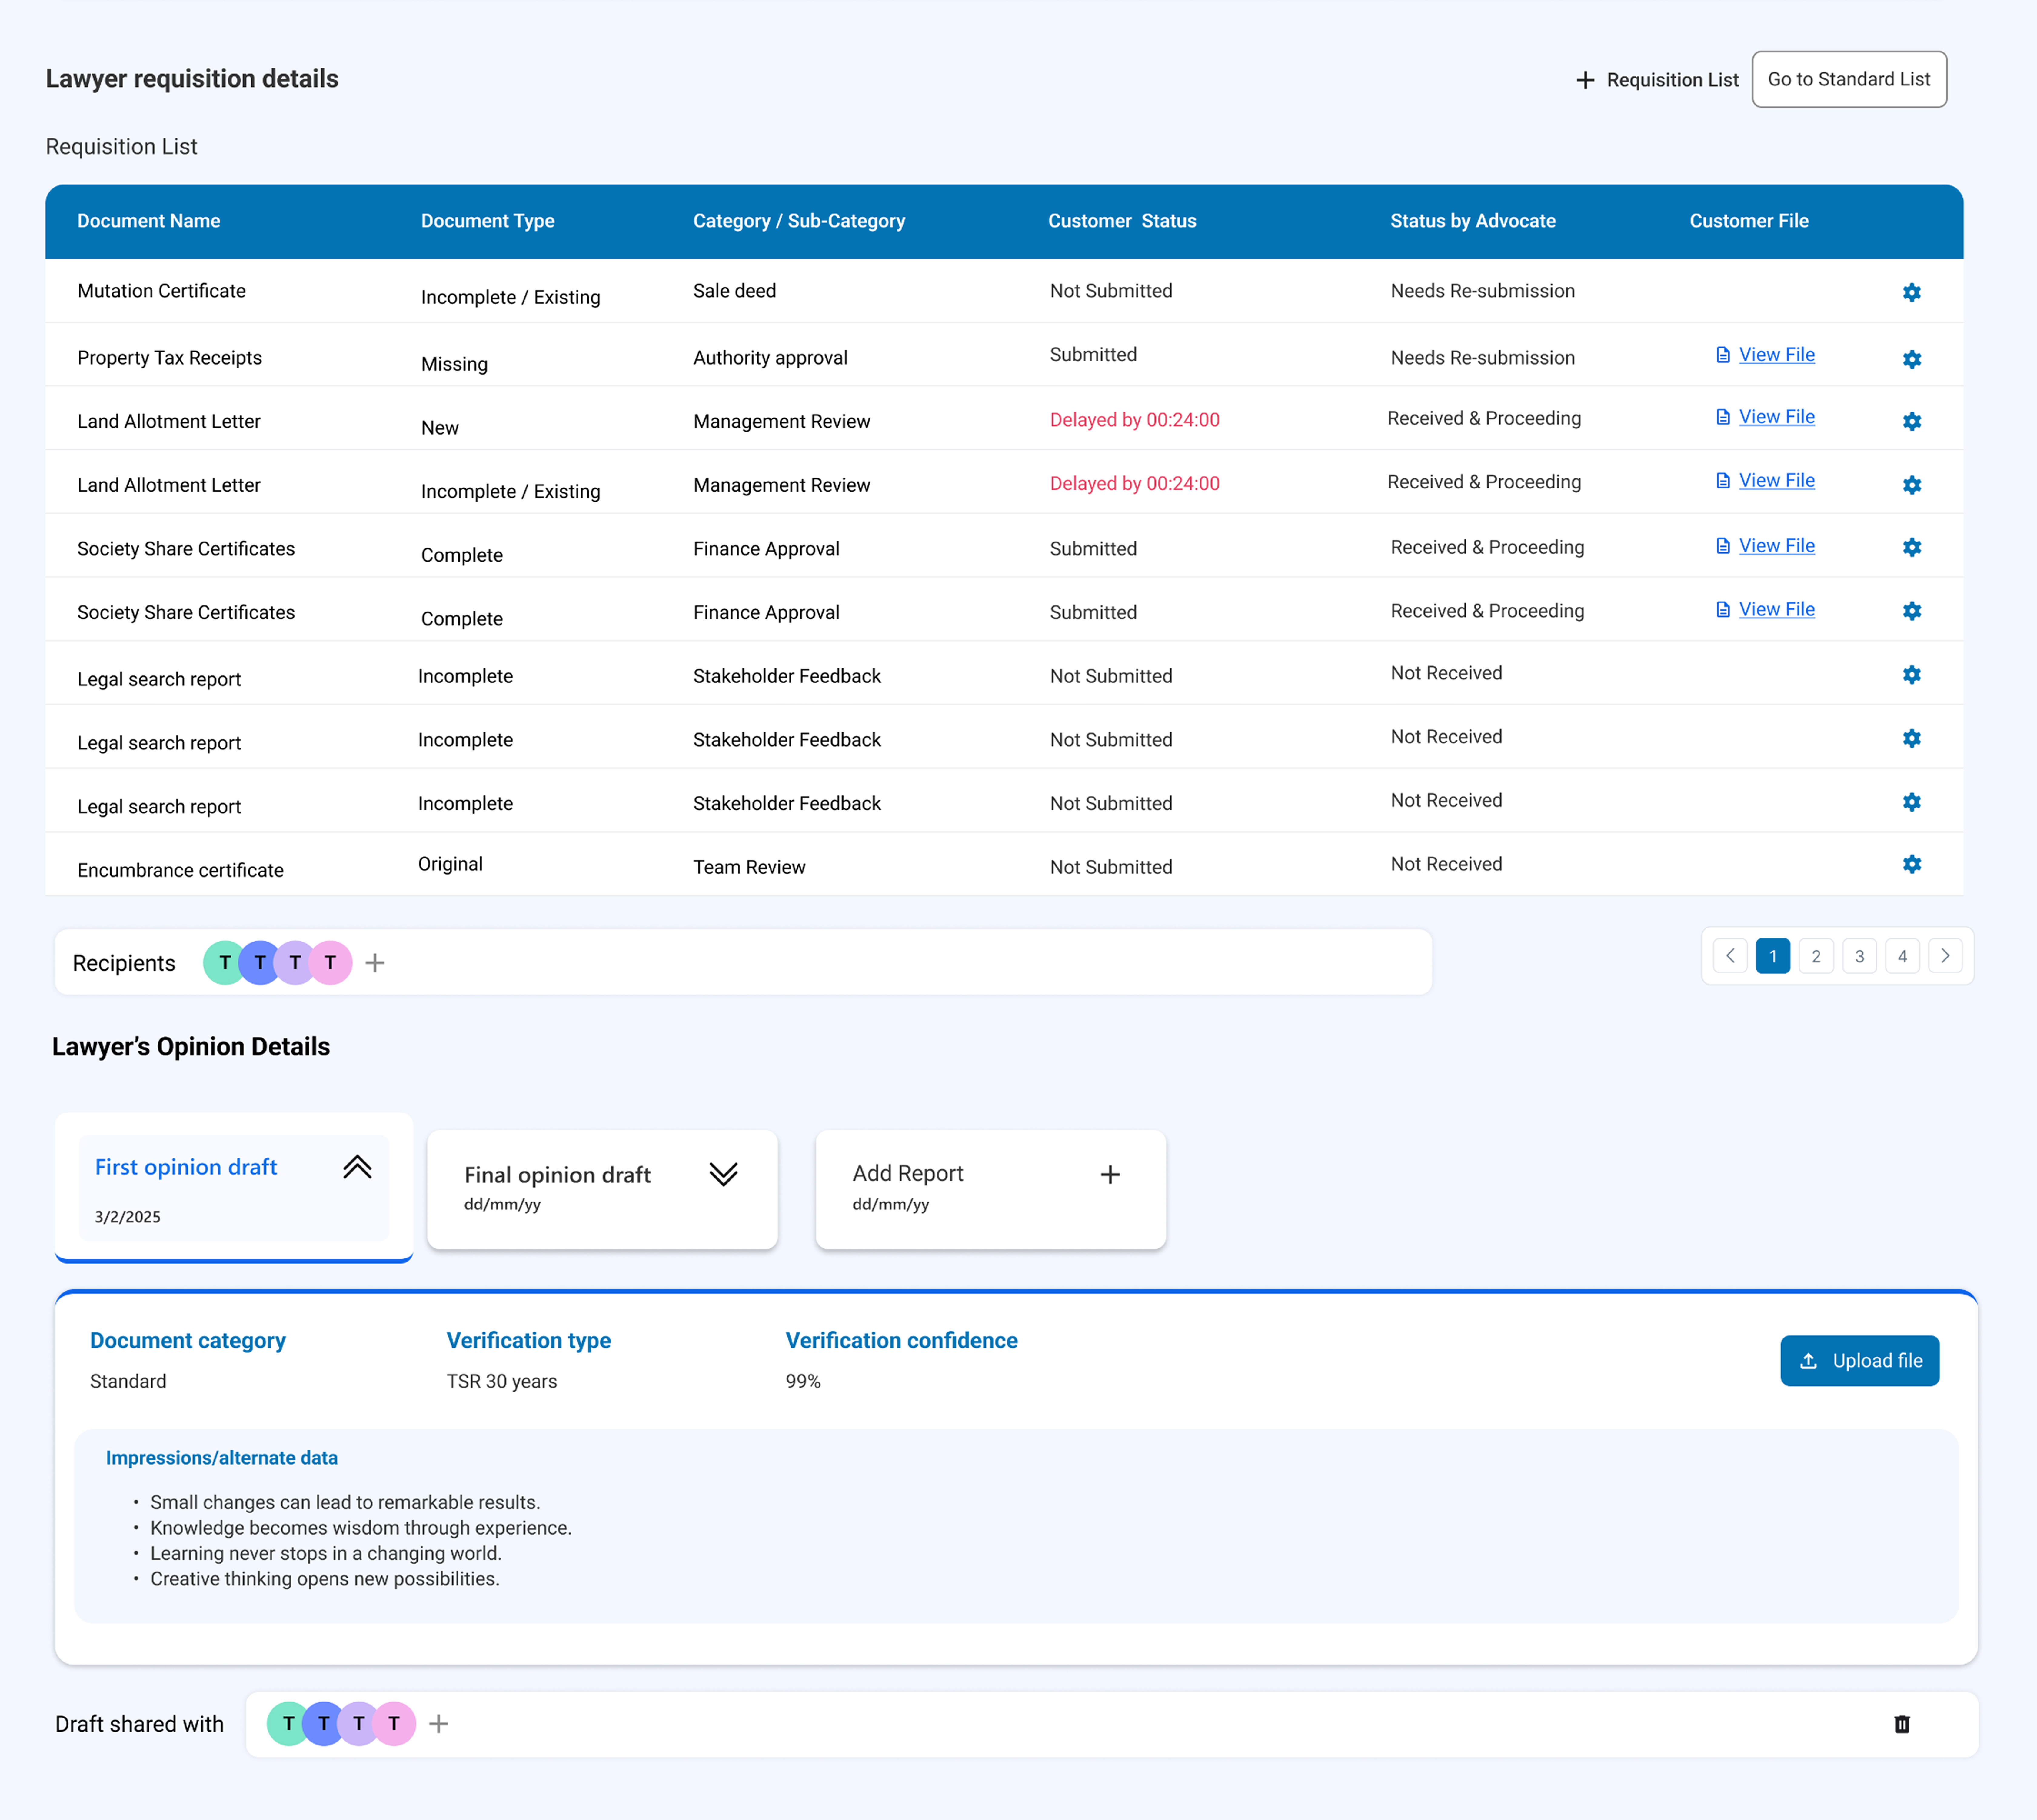Click the Original document type cell

(450, 864)
